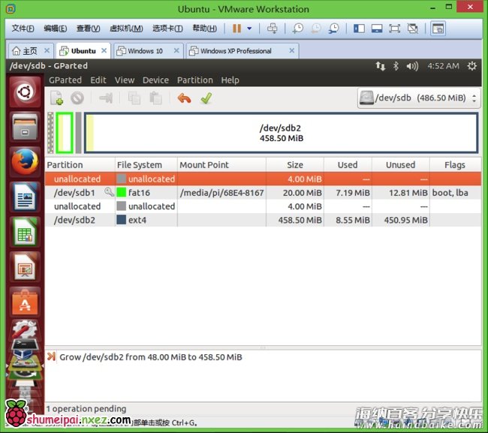Viewport: 488px width, 433px height.
Task: Open Ubuntu Software Center from the launcher
Action: pos(25,302)
